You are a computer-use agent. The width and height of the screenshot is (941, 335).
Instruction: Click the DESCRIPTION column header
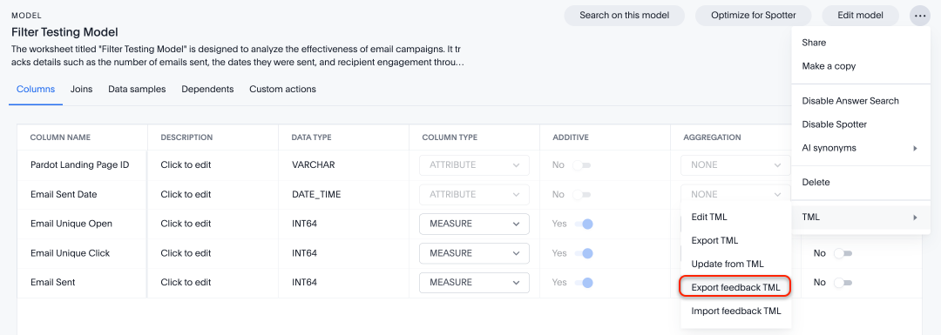coord(186,137)
